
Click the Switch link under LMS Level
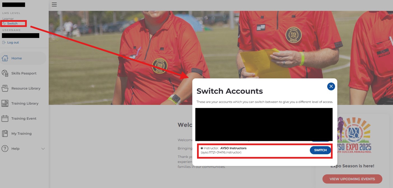[12, 24]
